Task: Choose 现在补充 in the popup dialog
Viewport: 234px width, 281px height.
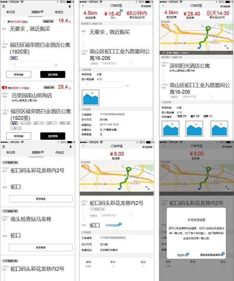Action: 183,255
